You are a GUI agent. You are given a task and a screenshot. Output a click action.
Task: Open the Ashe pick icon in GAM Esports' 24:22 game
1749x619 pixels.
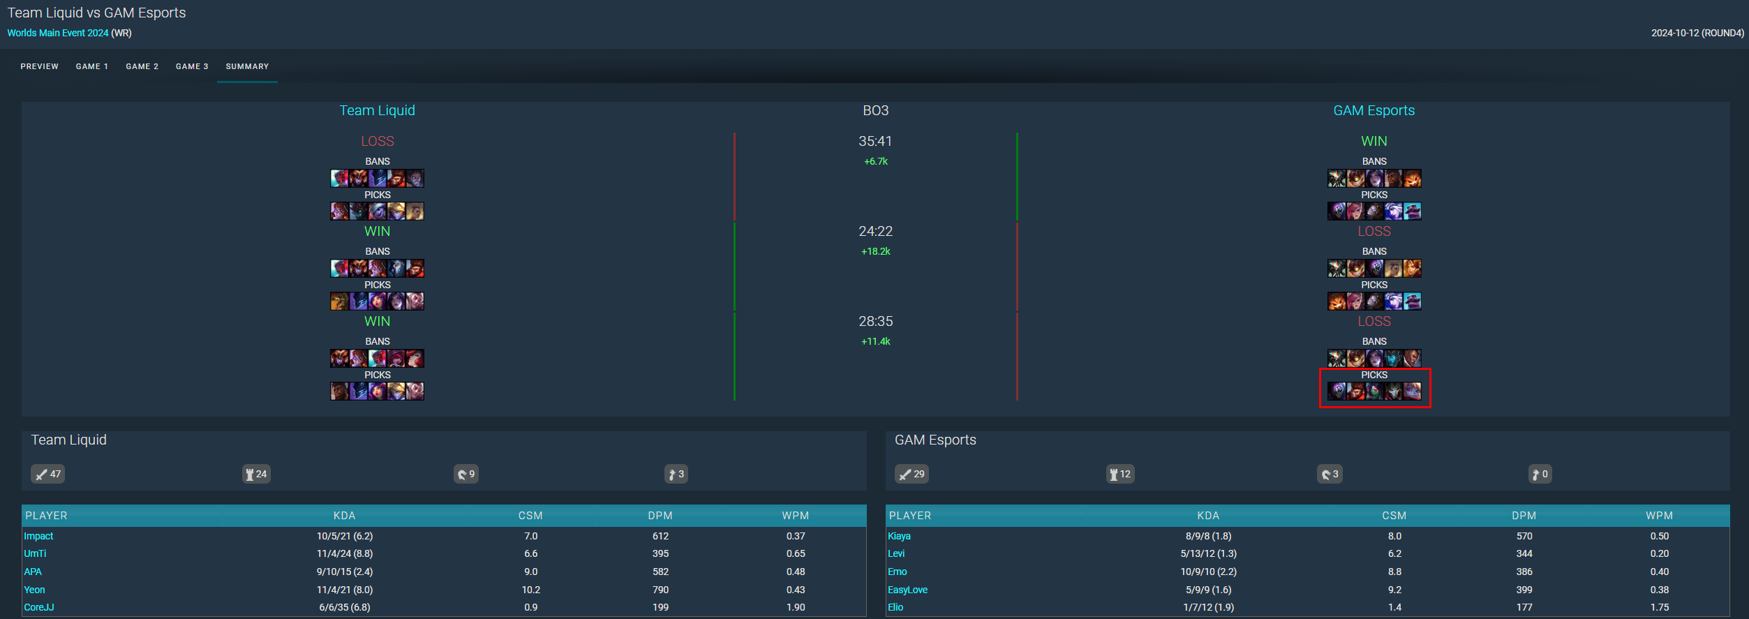tap(1394, 301)
